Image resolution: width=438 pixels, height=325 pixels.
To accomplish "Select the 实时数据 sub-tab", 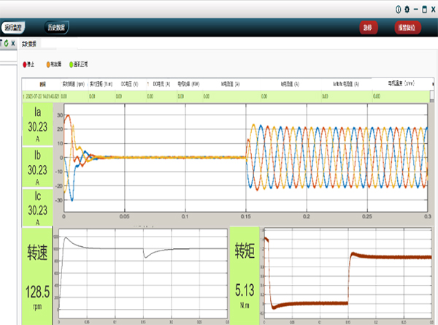I will (x=28, y=44).
